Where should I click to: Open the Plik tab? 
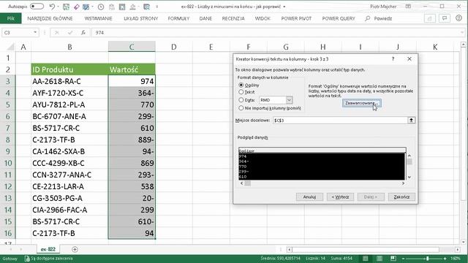coord(11,18)
